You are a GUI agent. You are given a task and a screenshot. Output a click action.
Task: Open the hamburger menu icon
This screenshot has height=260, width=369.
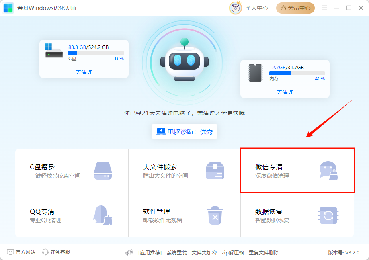pos(325,8)
